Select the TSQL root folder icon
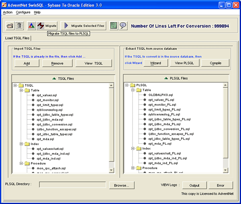Screen dimensions: 241x204 point(21,85)
